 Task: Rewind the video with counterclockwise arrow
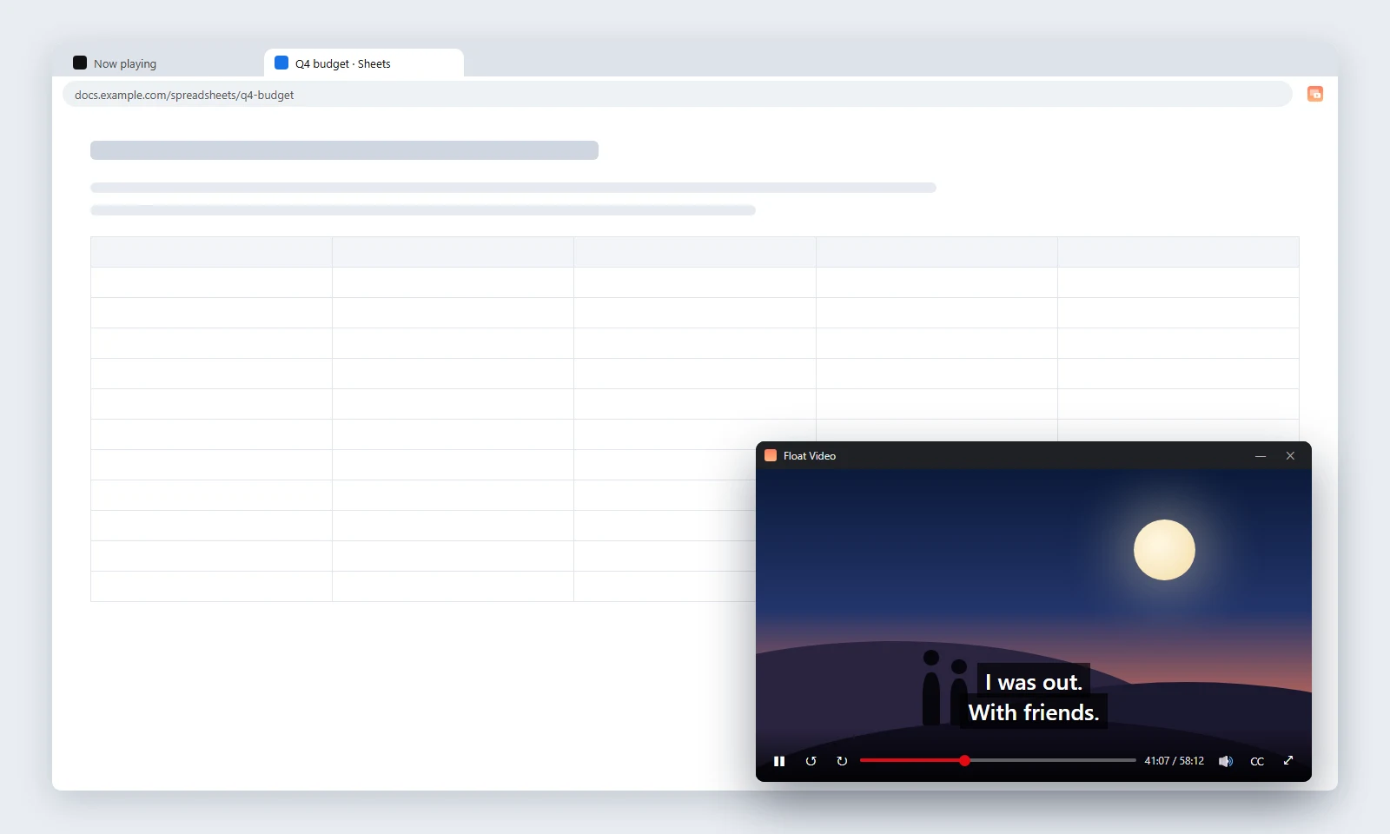point(811,761)
